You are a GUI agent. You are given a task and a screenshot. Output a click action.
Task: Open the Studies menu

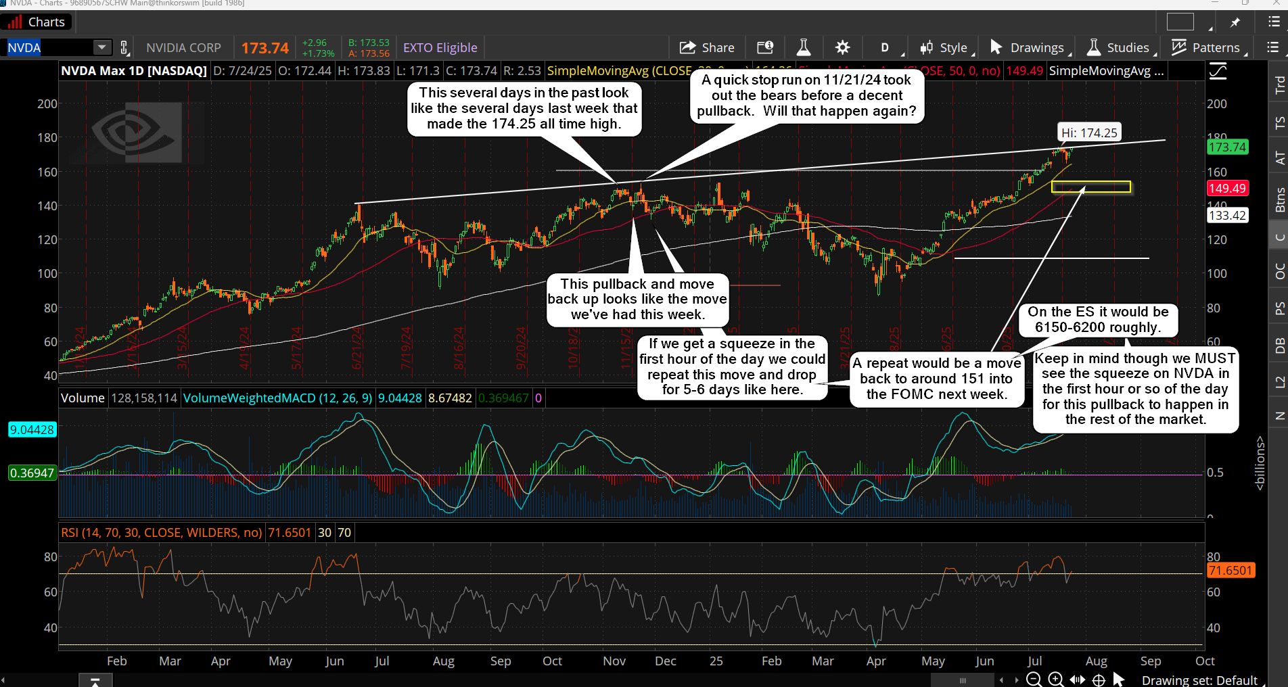point(1120,47)
